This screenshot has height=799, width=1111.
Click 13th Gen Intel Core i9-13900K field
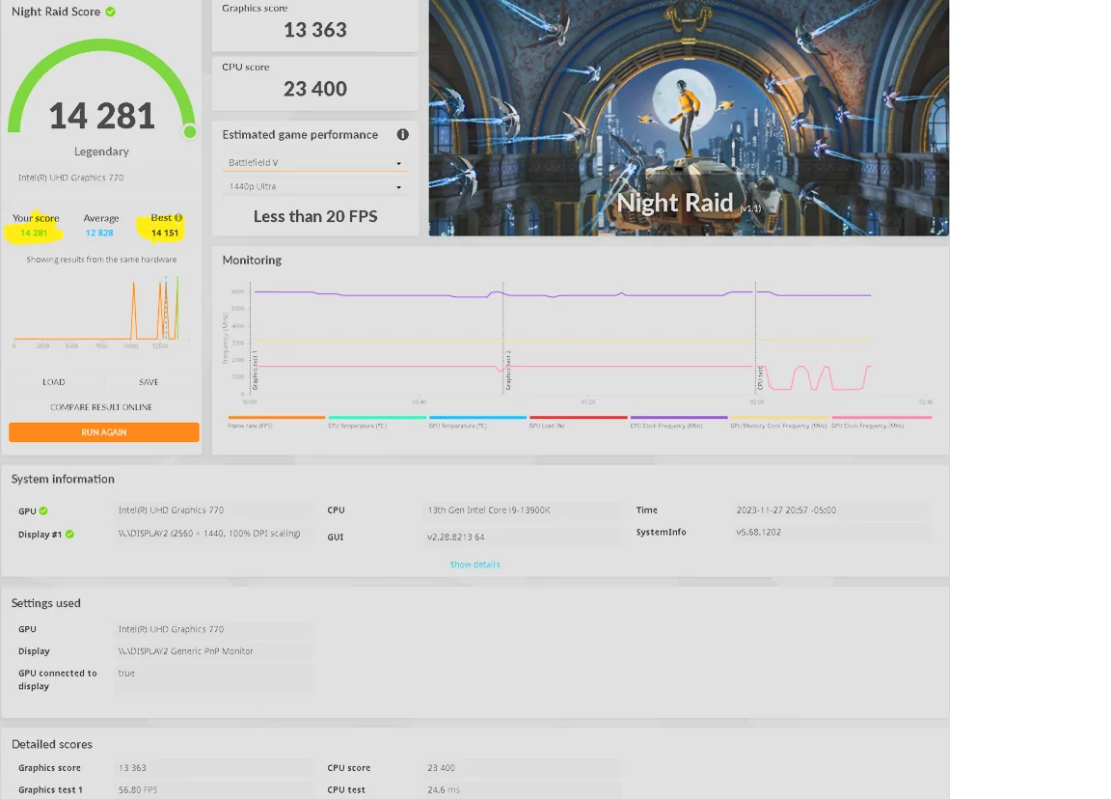tap(523, 510)
